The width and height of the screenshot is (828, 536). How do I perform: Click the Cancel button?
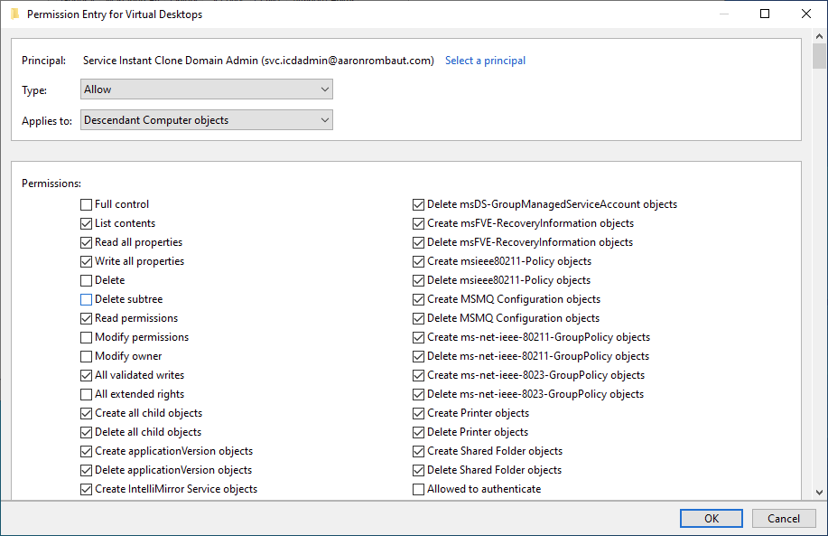(x=783, y=518)
